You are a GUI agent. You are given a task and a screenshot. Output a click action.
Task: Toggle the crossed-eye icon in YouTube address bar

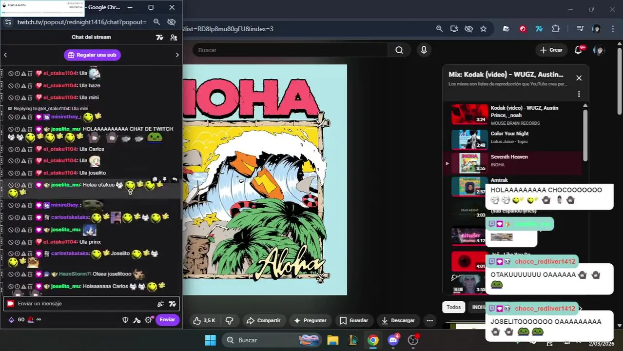(x=468, y=29)
